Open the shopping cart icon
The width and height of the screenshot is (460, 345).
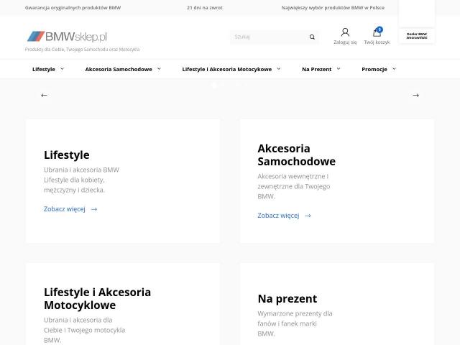pos(377,32)
